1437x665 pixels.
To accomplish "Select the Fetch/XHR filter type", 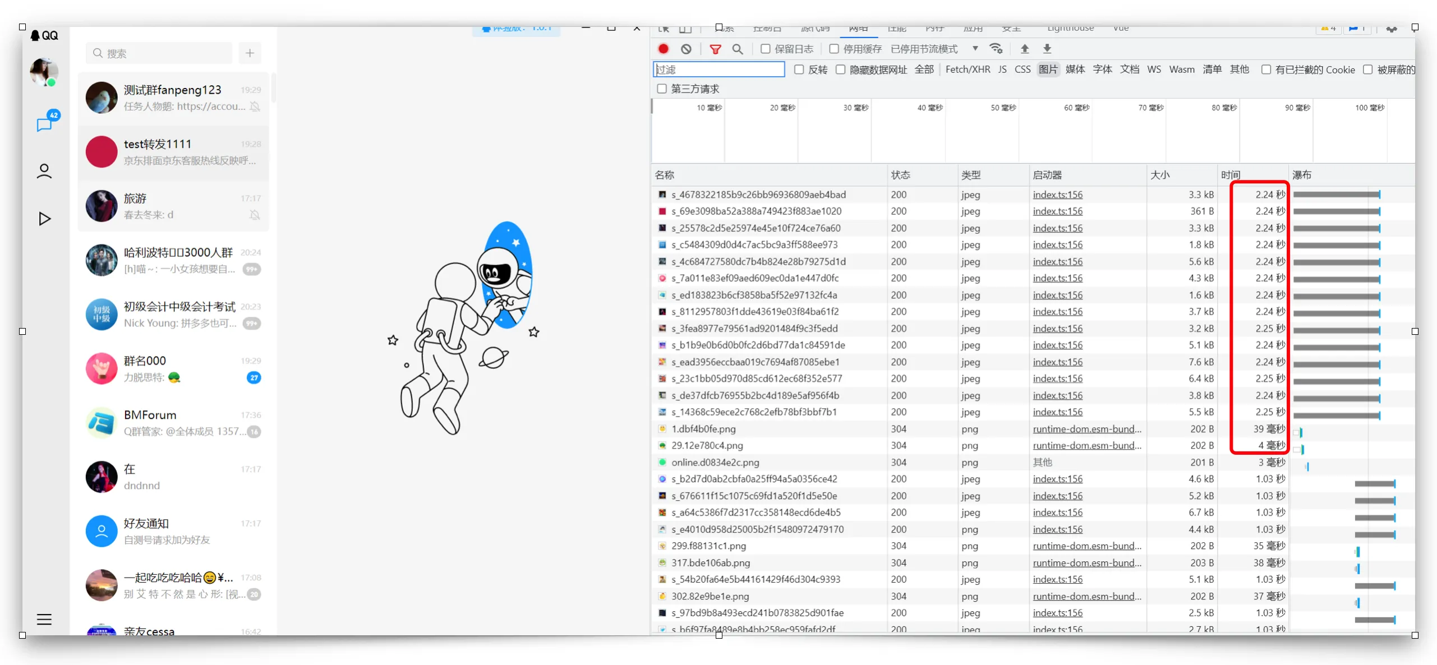I will (967, 70).
